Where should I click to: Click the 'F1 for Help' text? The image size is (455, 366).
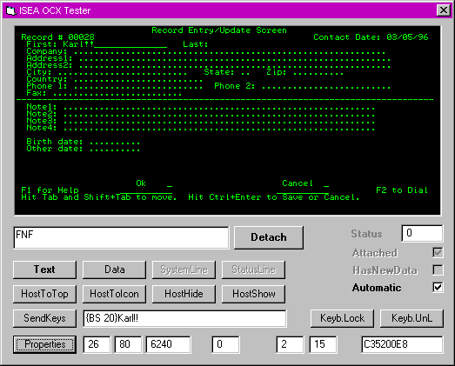pyautogui.click(x=50, y=190)
